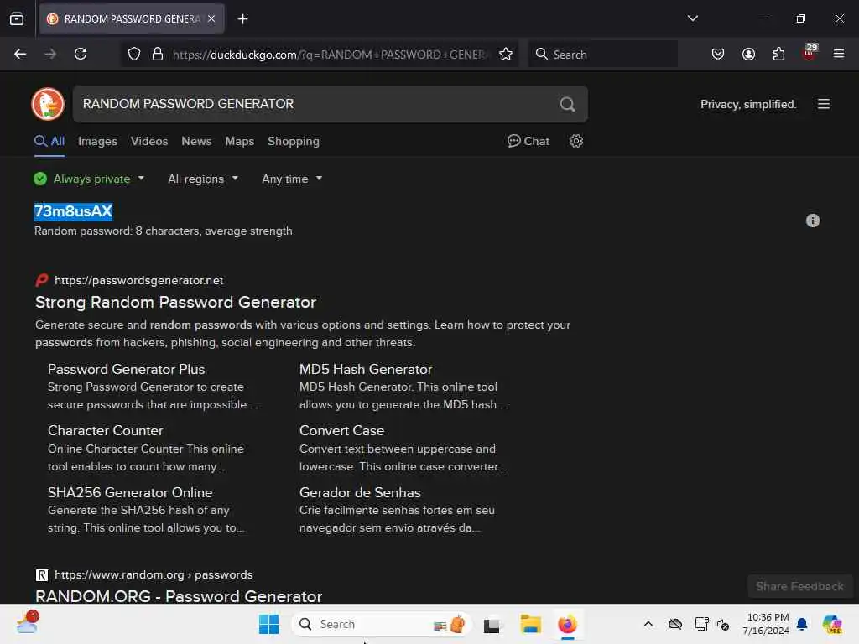Open random.org passwords URL link
This screenshot has height=644, width=859.
point(154,575)
